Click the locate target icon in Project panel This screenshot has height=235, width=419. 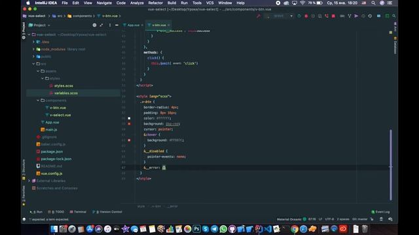(94, 25)
